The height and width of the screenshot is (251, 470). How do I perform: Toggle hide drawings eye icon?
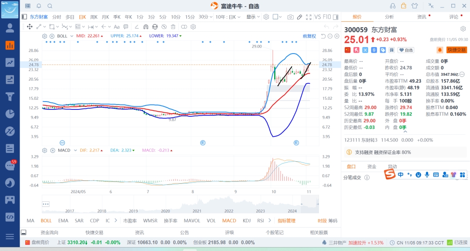164,27
